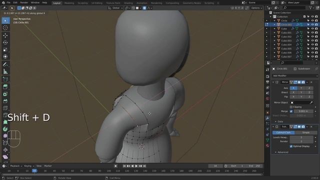Open the Window menu
The height and width of the screenshot is (180, 320).
tap(35, 2)
